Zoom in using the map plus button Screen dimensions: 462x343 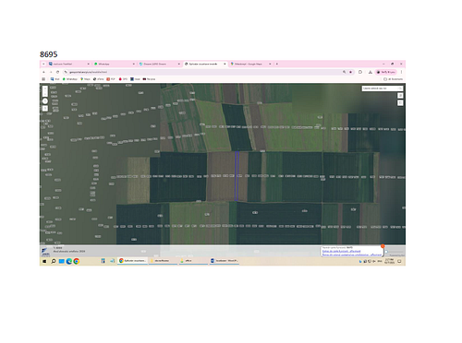pos(45,89)
